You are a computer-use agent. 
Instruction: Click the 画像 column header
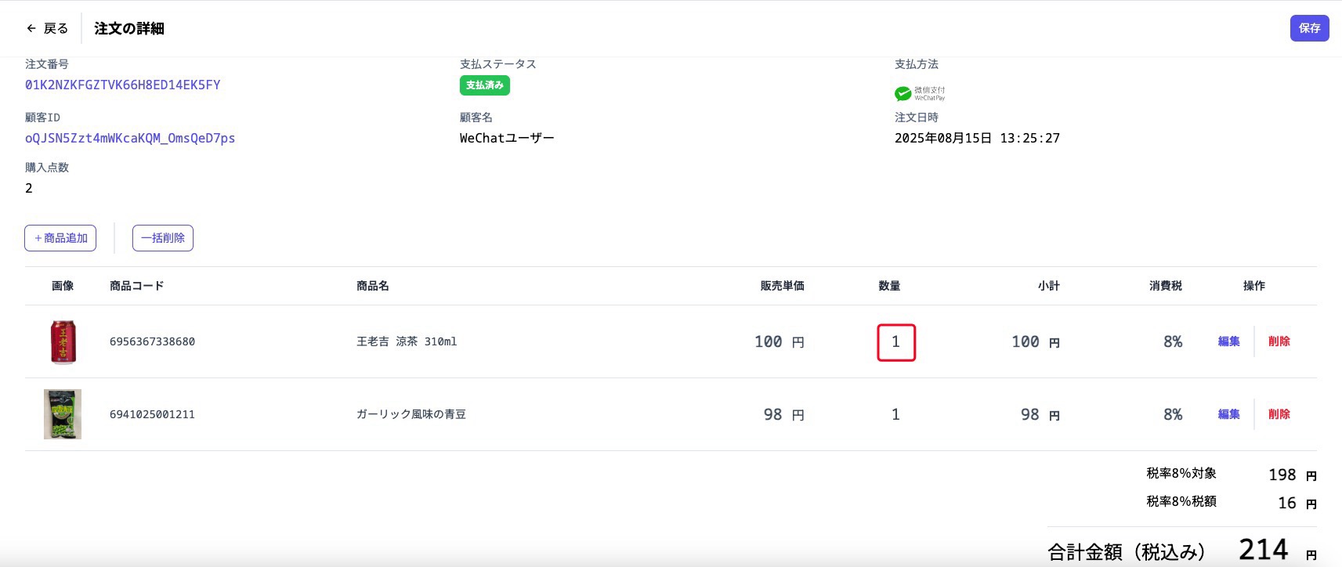pos(63,286)
